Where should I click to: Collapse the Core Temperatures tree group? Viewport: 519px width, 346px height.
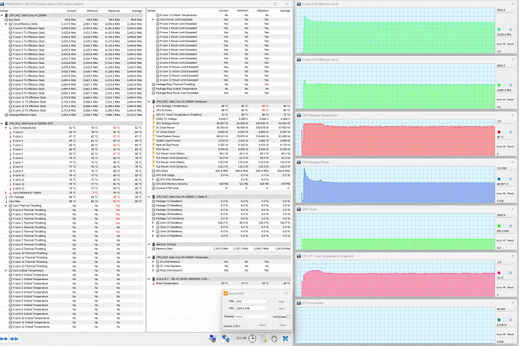coord(7,127)
